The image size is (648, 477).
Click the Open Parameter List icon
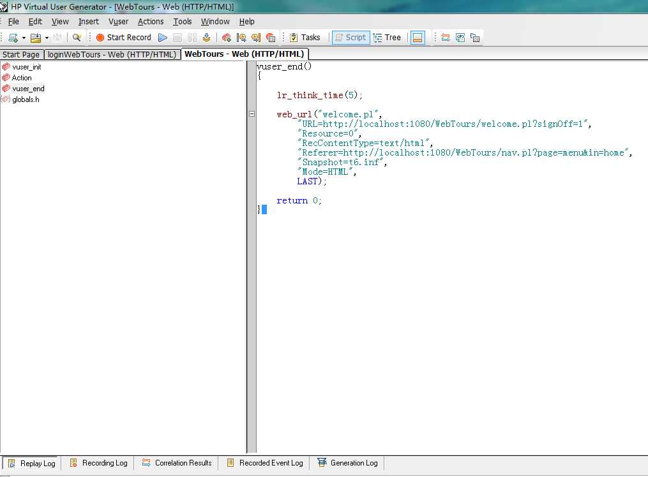click(x=460, y=38)
